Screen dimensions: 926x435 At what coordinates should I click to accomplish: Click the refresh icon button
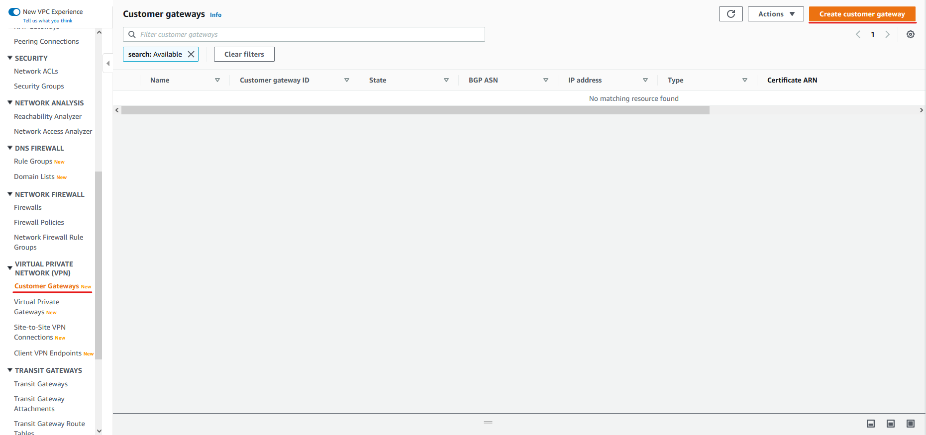click(x=730, y=14)
